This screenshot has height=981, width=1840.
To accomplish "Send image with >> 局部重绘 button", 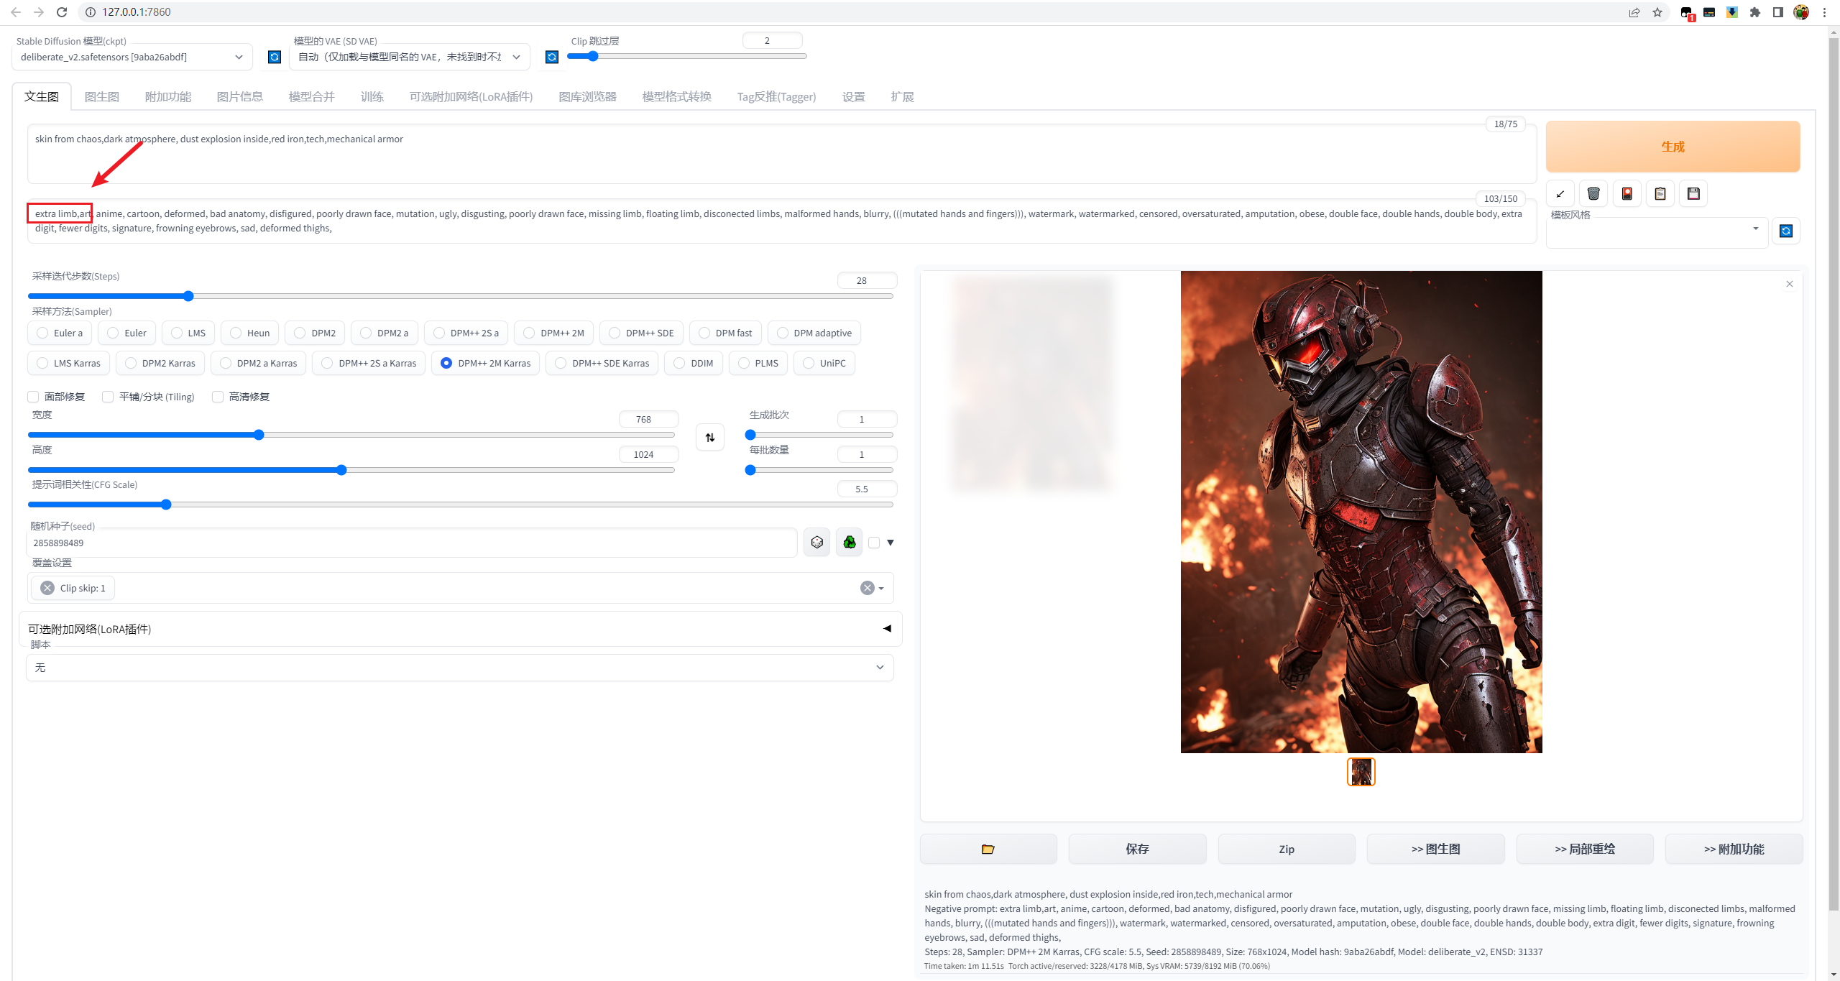I will point(1584,849).
